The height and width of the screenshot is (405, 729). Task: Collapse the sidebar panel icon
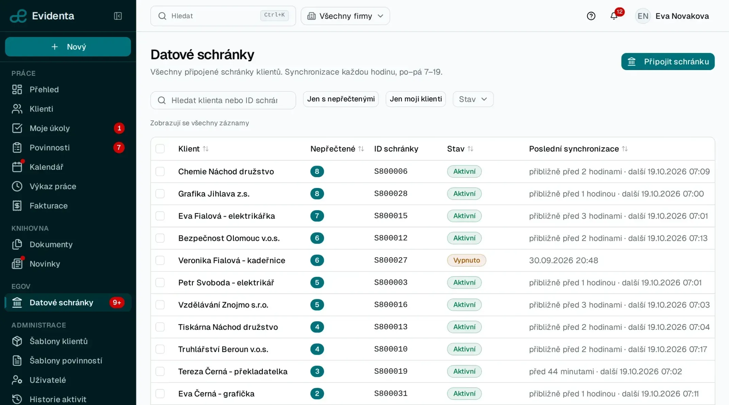pos(118,16)
